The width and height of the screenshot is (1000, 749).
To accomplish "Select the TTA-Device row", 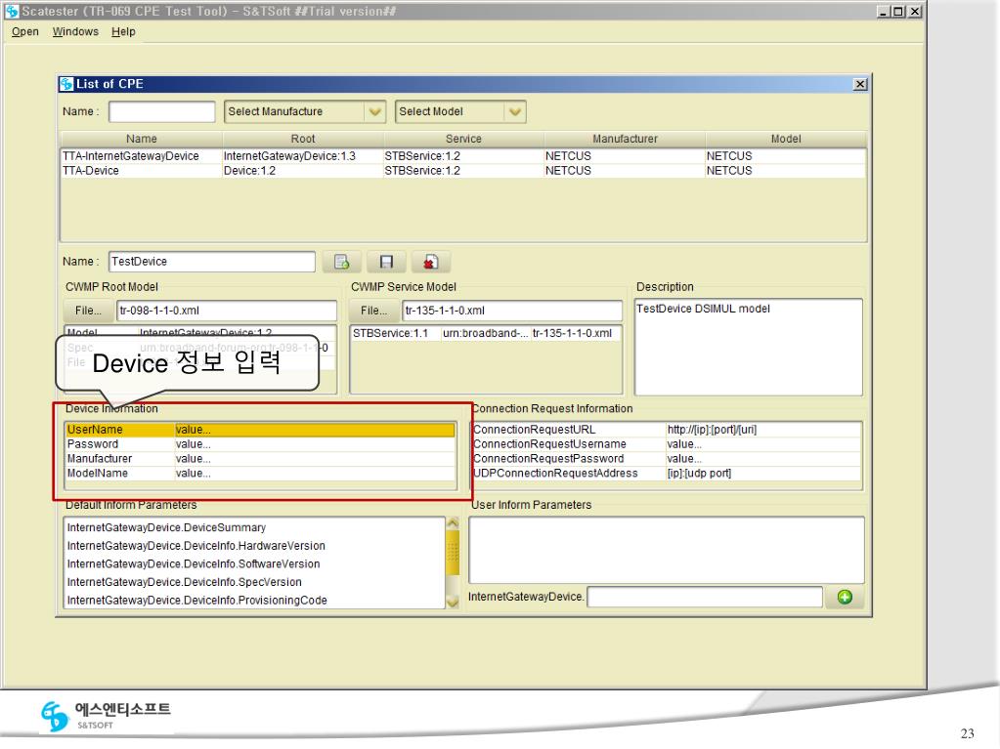I will [x=462, y=171].
